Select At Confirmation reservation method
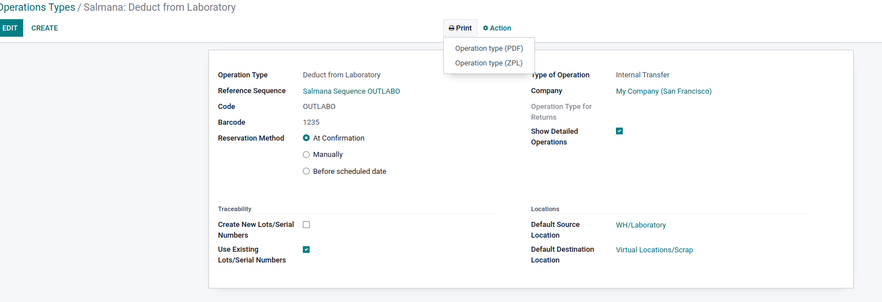 [x=306, y=138]
